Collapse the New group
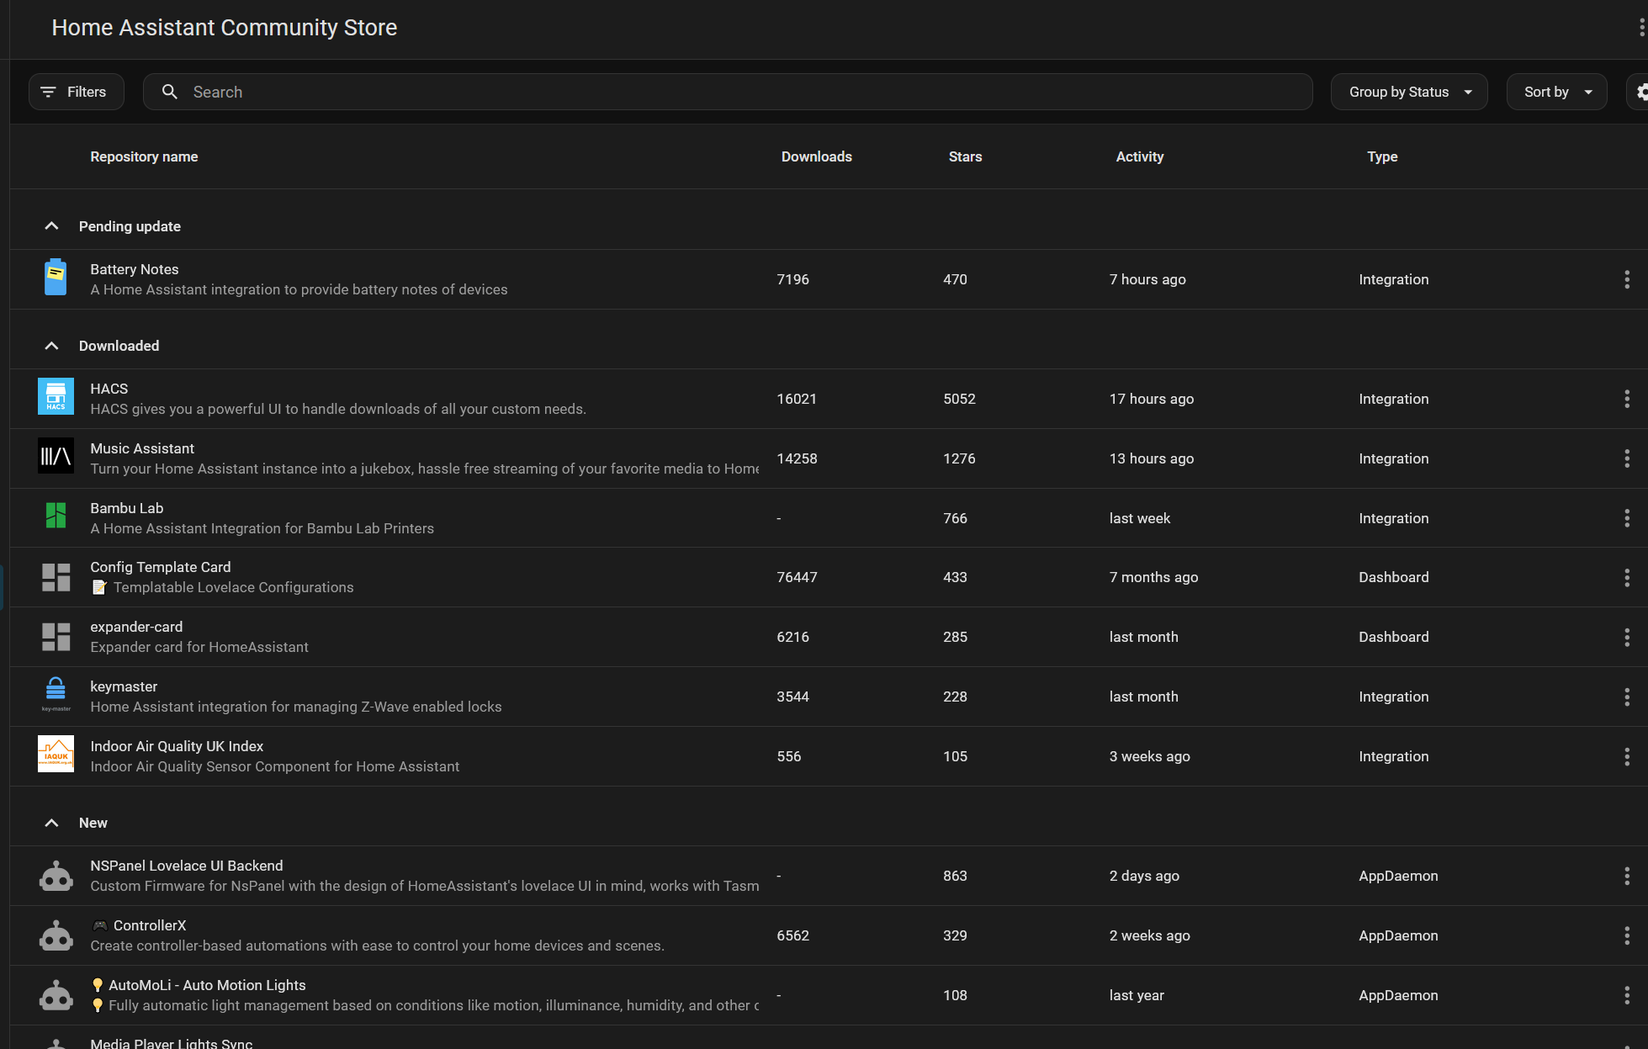Viewport: 1648px width, 1049px height. point(51,823)
